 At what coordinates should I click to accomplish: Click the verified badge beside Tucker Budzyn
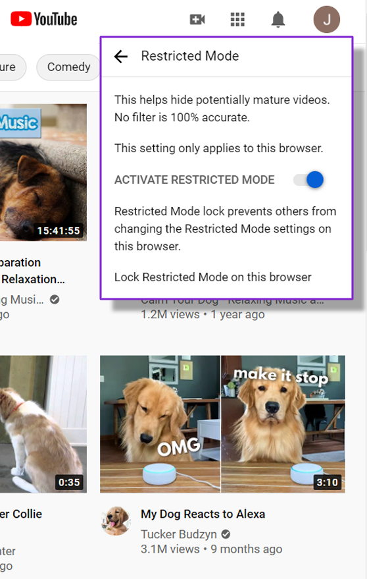coord(226,534)
